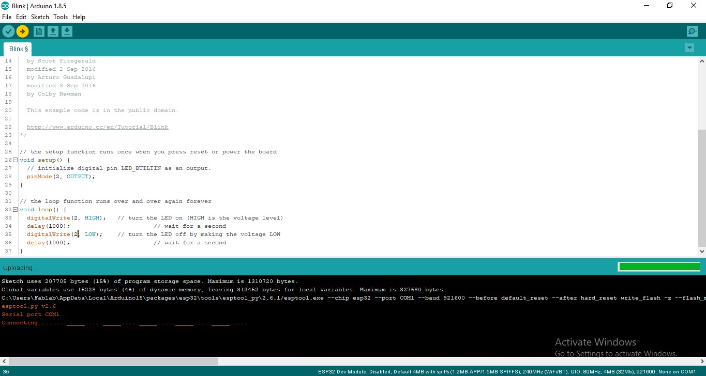Click 'modified 2 Sep 2016' comment
Viewport: 706px width, 376px height.
tap(61, 69)
